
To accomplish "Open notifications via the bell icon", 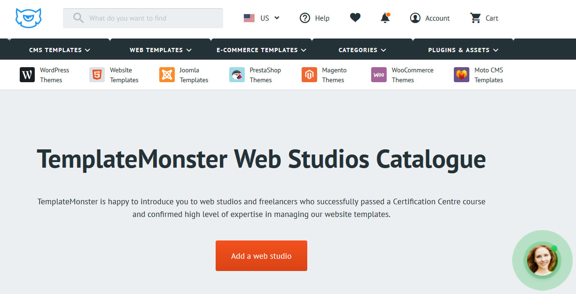I will tap(385, 18).
